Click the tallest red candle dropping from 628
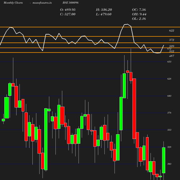The width and height of the screenshot is (180, 180). point(134,109)
